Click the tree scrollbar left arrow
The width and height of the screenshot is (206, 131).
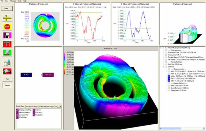161,128
